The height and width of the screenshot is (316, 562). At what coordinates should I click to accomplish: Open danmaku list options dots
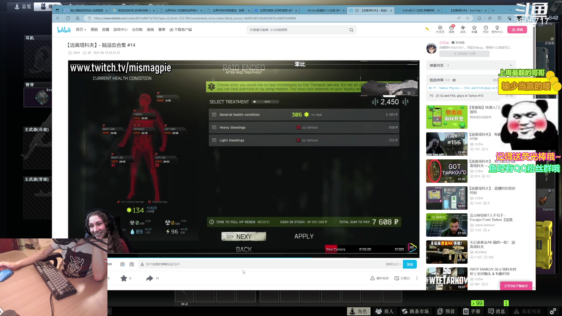448,65
